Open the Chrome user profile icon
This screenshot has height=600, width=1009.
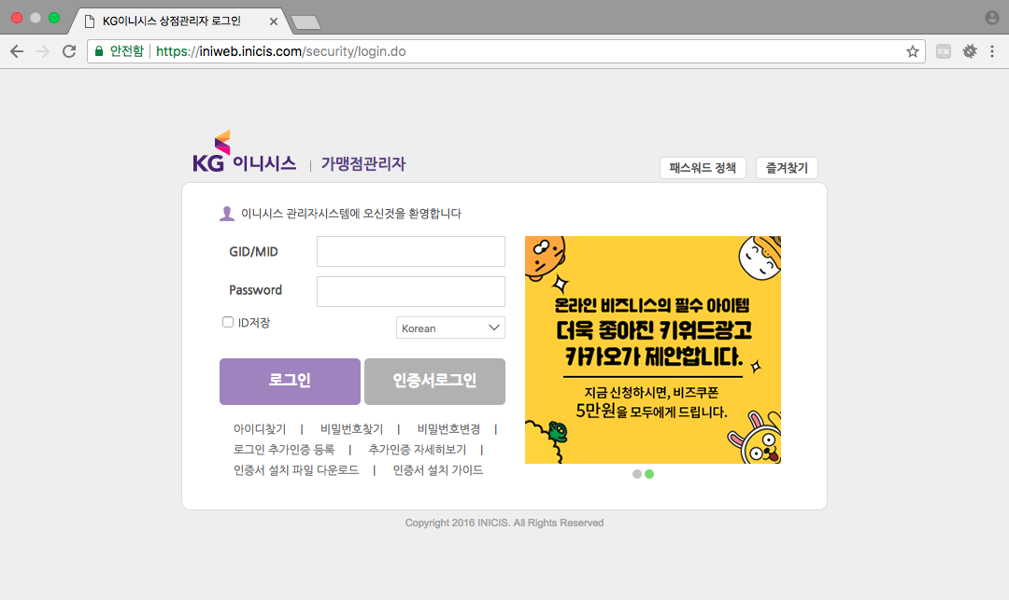[991, 18]
